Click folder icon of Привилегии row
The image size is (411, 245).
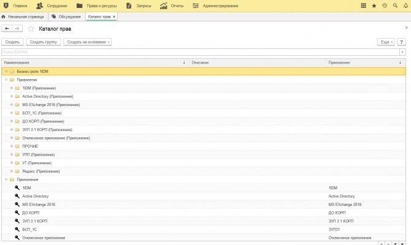point(12,80)
